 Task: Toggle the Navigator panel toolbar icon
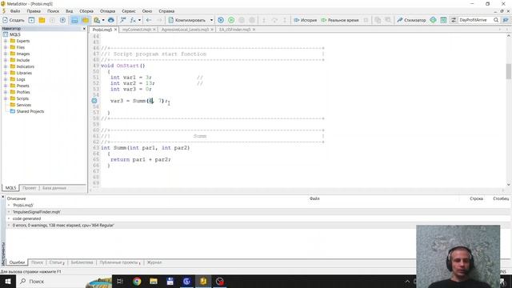tap(74, 20)
